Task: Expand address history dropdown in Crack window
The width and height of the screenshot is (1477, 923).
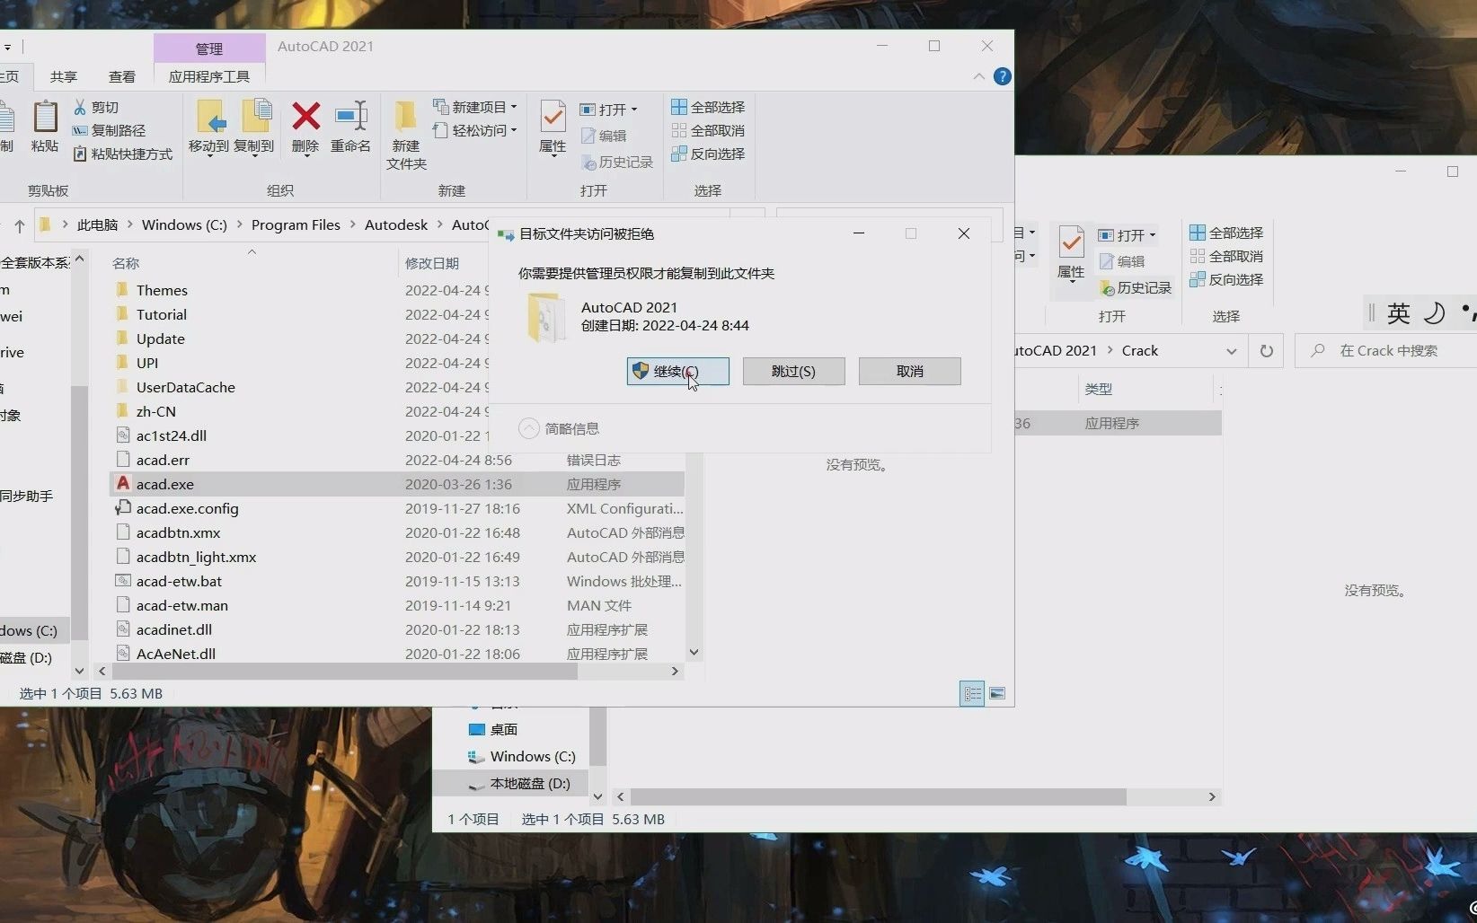Action: [1231, 351]
